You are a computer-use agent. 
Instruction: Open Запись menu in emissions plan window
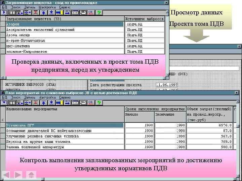pos(30,98)
